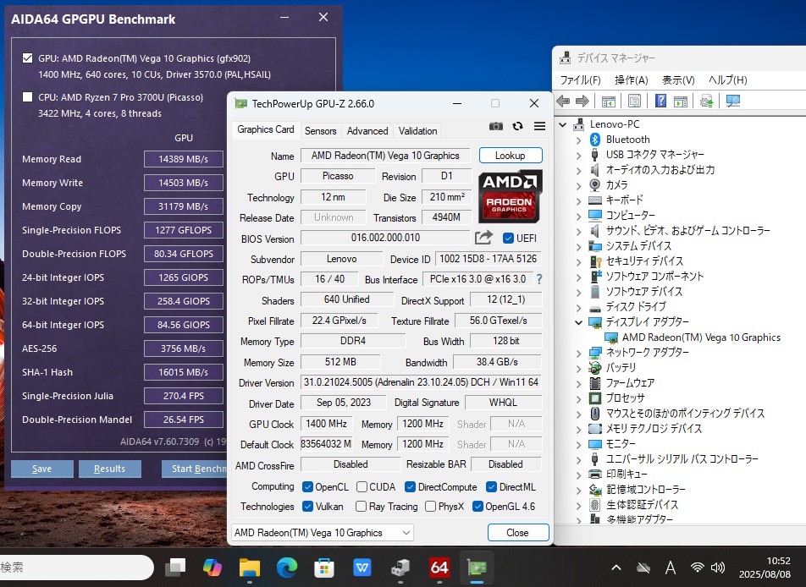Uncheck the GPU Vega 10 checkbox in AIDA64
806x587 pixels.
coord(28,58)
